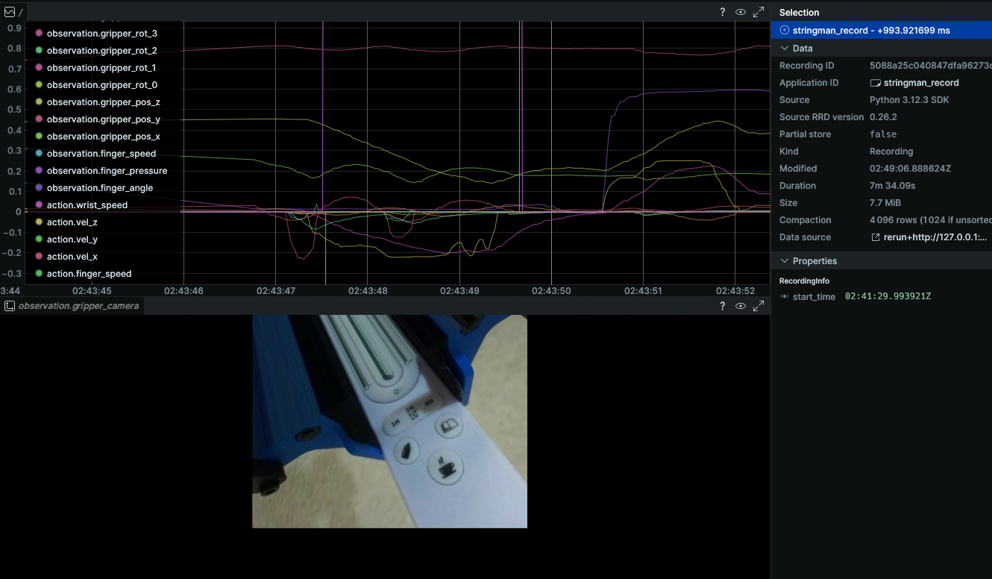Click the Source RRD version value 0.26.2

point(883,117)
